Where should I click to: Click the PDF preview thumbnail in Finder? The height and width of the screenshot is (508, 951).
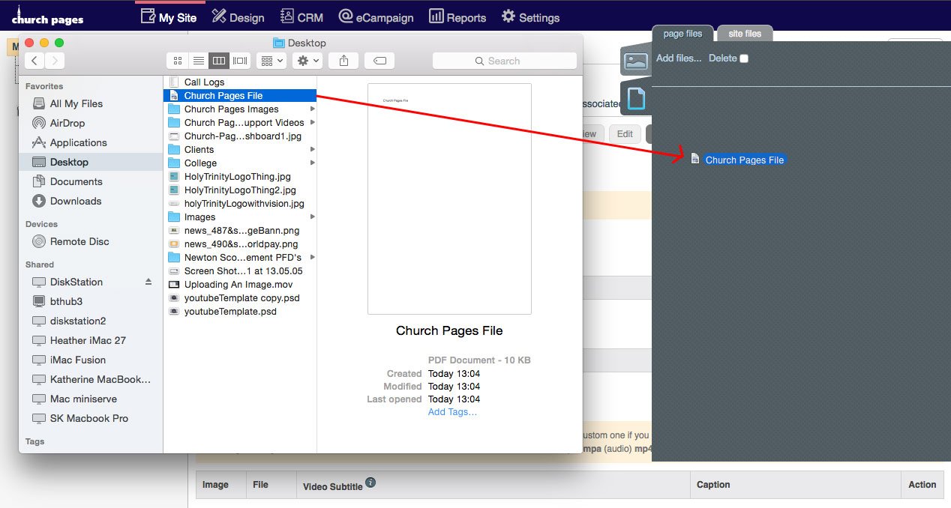click(x=449, y=199)
